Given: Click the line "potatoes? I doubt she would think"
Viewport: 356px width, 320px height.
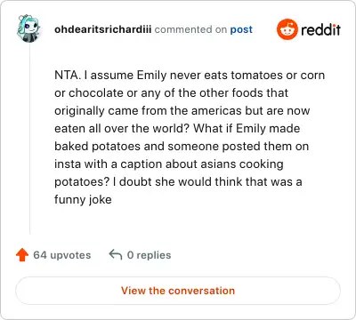Looking at the screenshot, I should coord(178,181).
